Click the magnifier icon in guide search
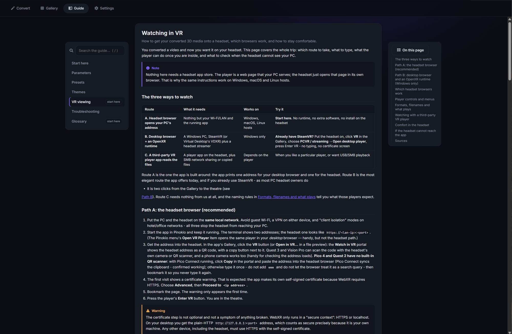Image resolution: width=512 pixels, height=334 pixels. [x=71, y=51]
